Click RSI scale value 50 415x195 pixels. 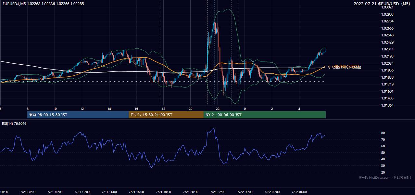point(383,152)
